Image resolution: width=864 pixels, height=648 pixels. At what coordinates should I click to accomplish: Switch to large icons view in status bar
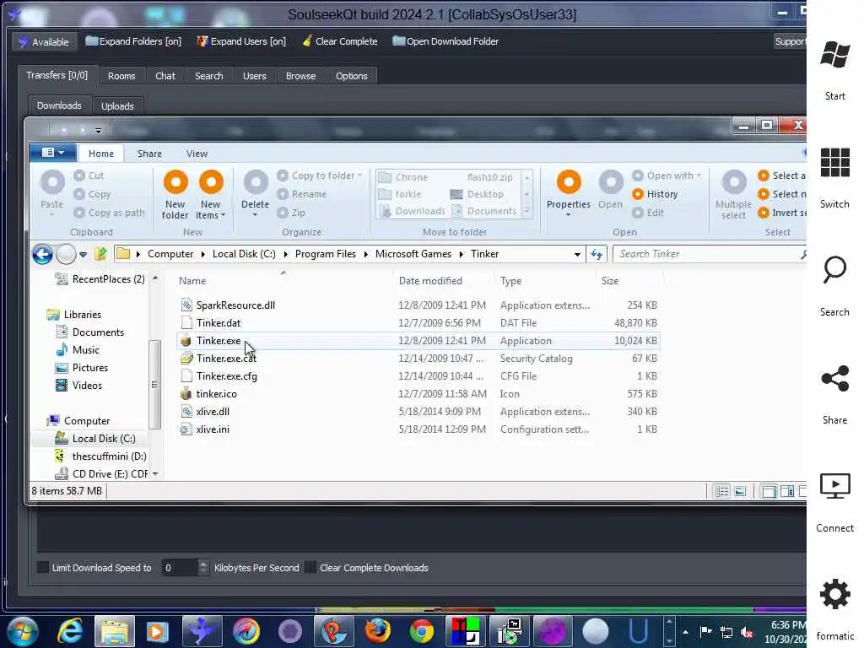click(740, 491)
